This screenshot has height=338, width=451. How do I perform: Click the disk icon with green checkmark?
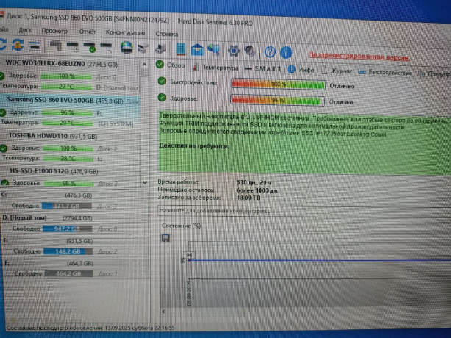point(90,47)
